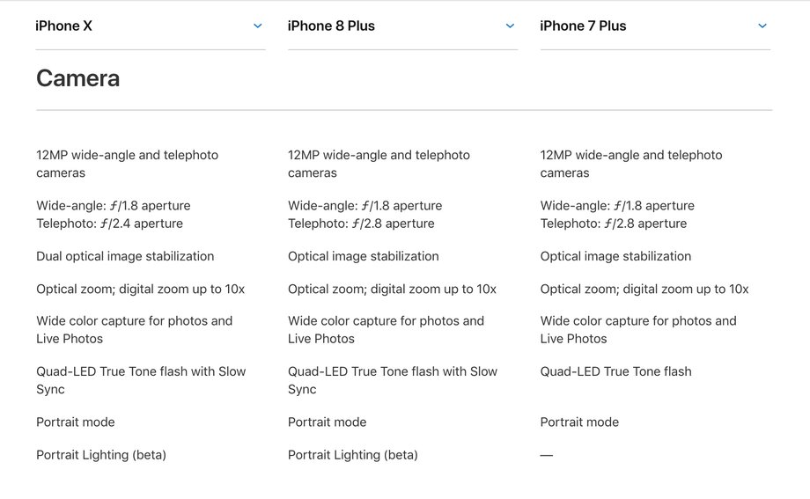This screenshot has width=810, height=499.
Task: Click iPhone 7 Plus Portrait mode text
Action: coord(579,422)
